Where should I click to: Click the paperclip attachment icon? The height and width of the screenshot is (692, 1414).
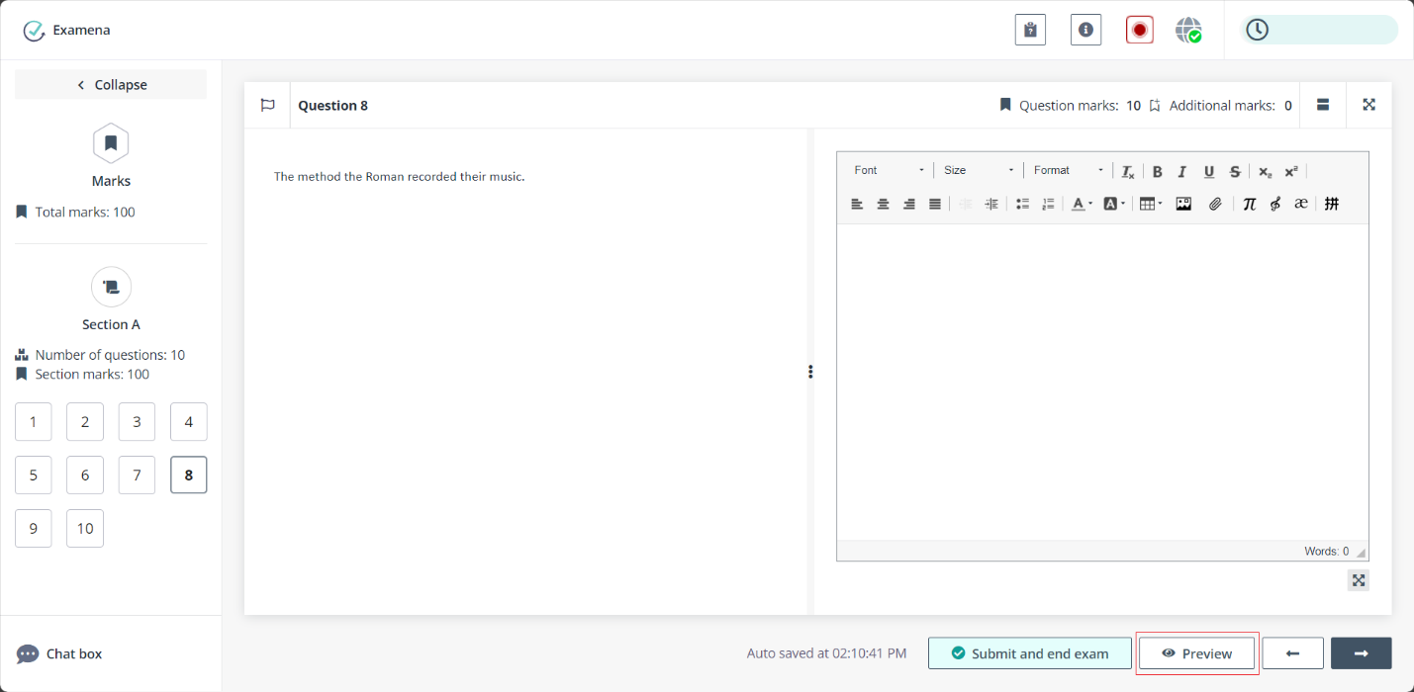tap(1215, 204)
